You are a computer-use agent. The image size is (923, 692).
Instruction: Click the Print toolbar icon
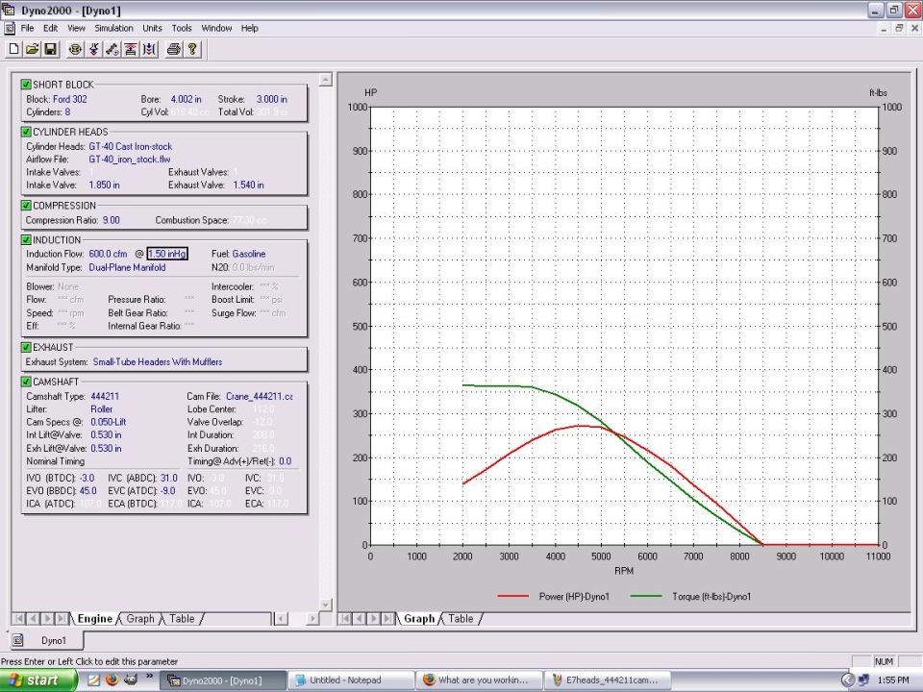pyautogui.click(x=174, y=49)
